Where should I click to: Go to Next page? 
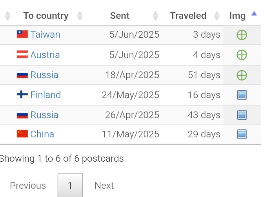pos(104,186)
